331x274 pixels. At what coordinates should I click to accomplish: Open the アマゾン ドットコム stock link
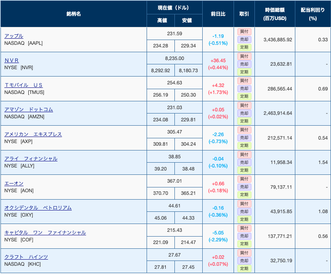[x=29, y=109]
